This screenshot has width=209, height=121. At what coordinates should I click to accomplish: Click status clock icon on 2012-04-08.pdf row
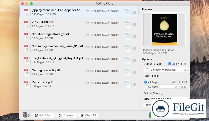tap(87, 23)
